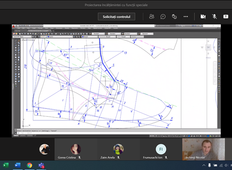Select Zaim Anela participant tile

118,150
